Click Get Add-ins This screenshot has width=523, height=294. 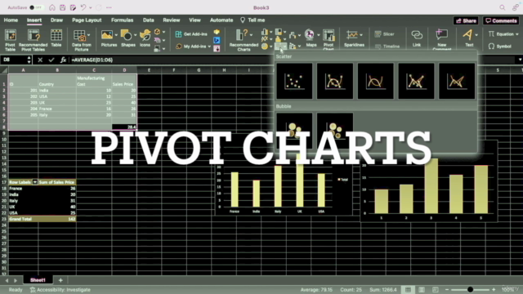[191, 34]
